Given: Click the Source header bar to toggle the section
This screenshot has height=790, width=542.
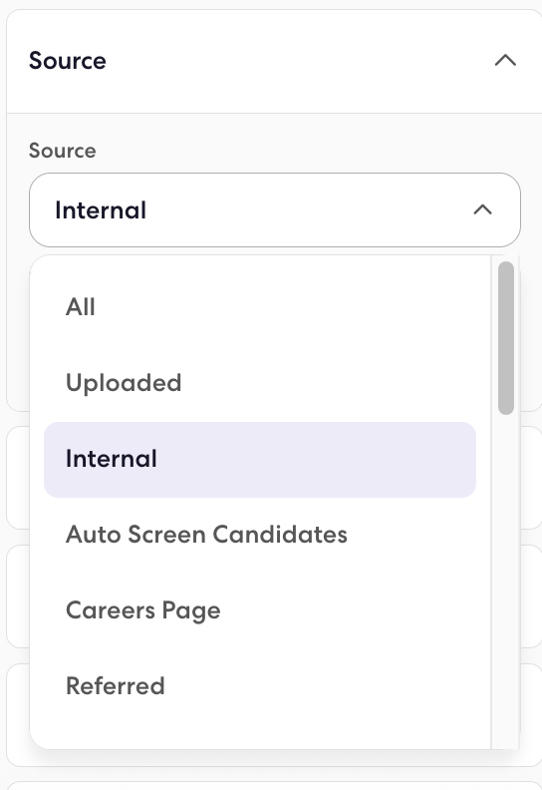Looking at the screenshot, I should 274,61.
